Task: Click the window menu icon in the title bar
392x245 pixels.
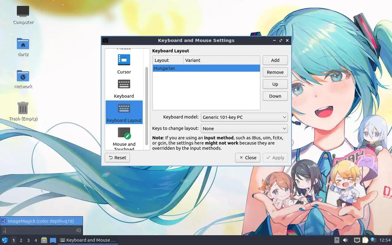Action: tap(106, 40)
